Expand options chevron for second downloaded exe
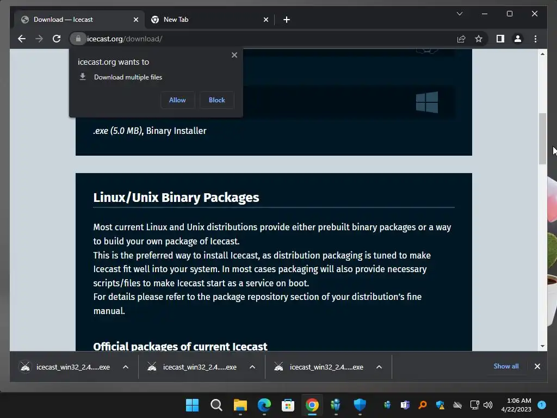This screenshot has height=418, width=557. [x=252, y=367]
